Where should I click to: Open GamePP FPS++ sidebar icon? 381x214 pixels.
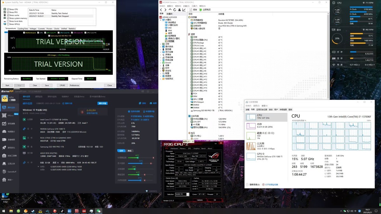[4, 115]
